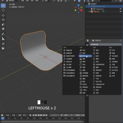Click the red X axis gizmo ball
123x123 pixels.
[81, 10]
